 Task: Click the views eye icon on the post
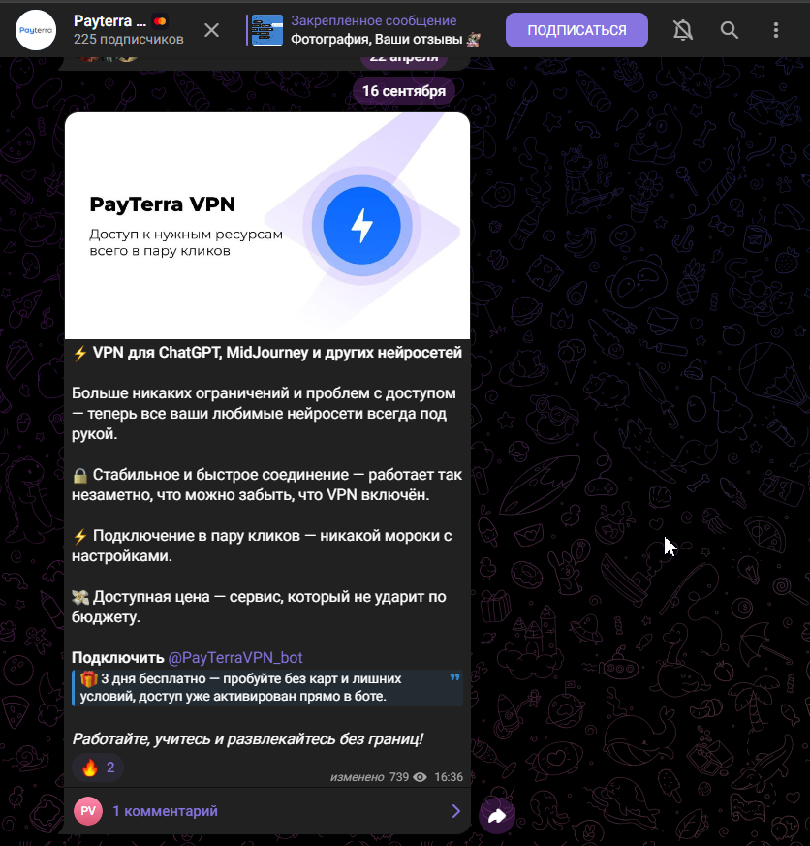[x=421, y=777]
